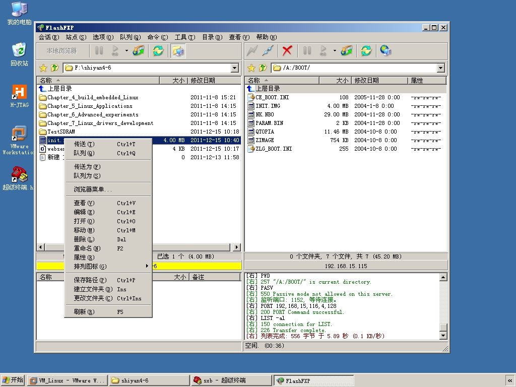
Task: Switch to VM_Linux - VMware taskbar item
Action: tap(68, 380)
